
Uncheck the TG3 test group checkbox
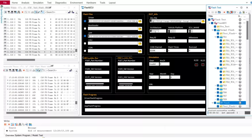pyautogui.click(x=218, y=85)
